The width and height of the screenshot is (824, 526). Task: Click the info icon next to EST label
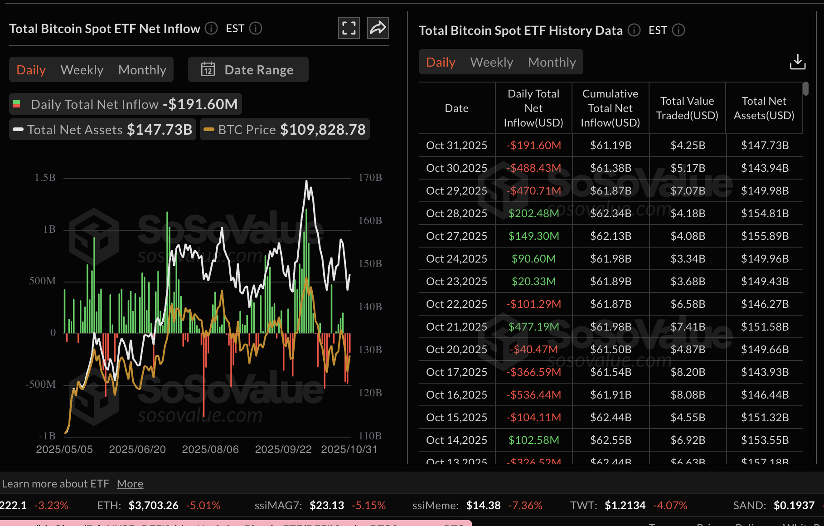pyautogui.click(x=256, y=28)
